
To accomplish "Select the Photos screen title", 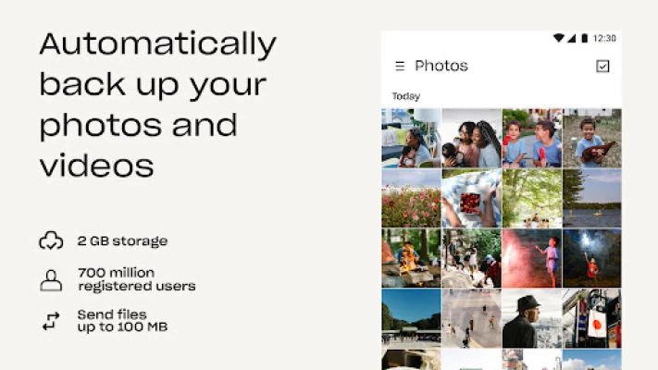I will 441,66.
